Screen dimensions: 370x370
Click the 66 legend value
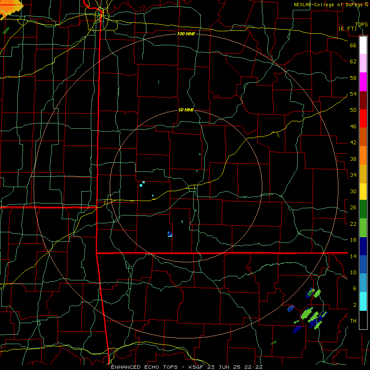click(353, 45)
